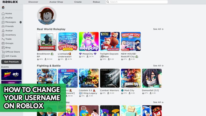This screenshot has height=116, width=206.
Task: Open the Blox Fruits game thumbnail
Action: [x=47, y=76]
